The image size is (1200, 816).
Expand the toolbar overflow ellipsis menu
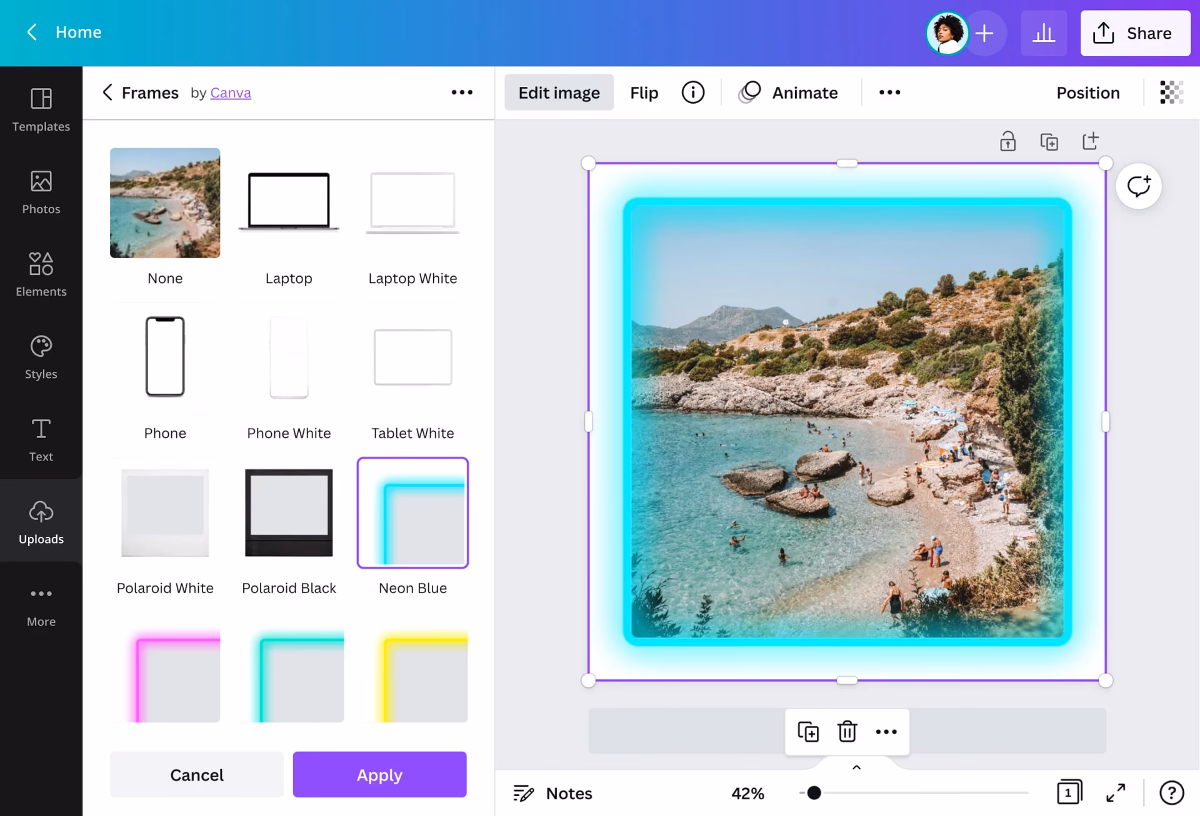889,92
